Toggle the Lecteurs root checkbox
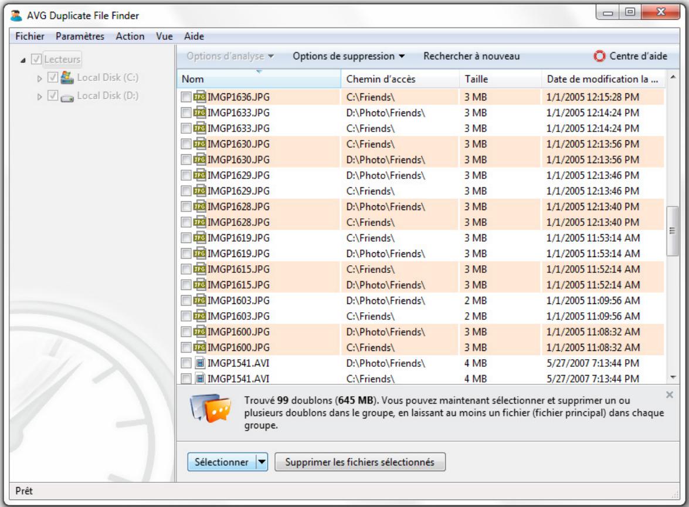689x507 pixels. (x=36, y=59)
